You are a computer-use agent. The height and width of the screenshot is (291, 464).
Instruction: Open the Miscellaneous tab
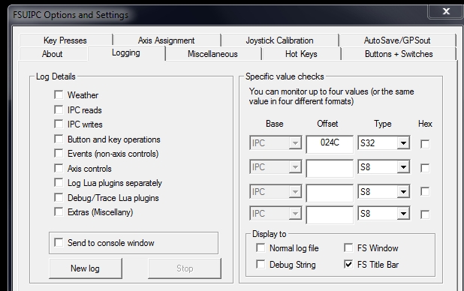point(212,54)
